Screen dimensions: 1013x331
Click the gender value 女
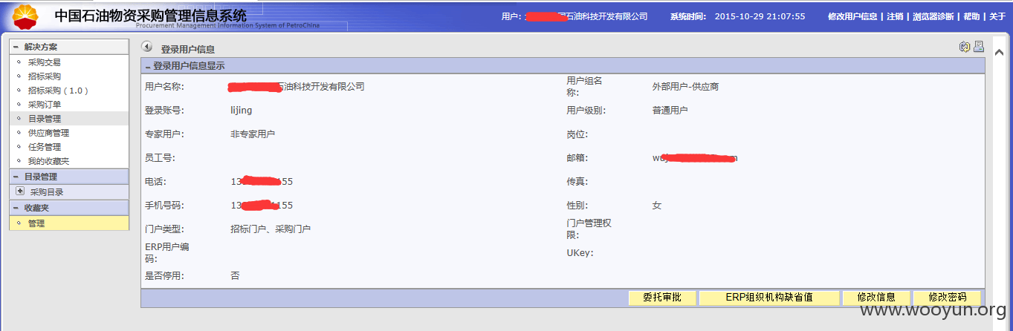pyautogui.click(x=656, y=206)
